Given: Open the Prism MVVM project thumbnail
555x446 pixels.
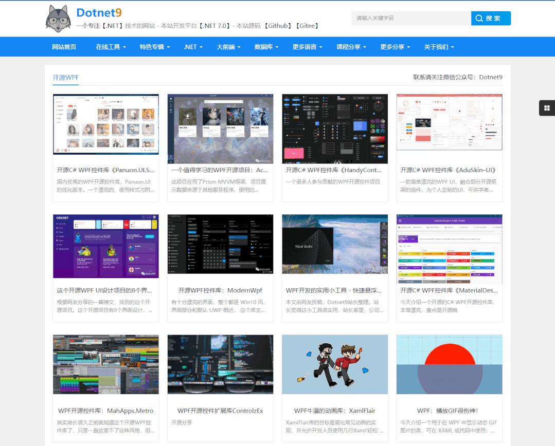Looking at the screenshot, I should point(220,129).
